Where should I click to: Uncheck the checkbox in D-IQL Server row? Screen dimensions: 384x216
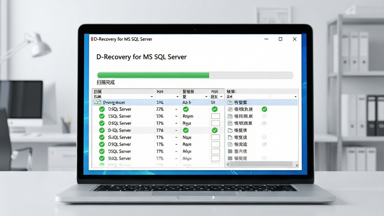coord(215,130)
